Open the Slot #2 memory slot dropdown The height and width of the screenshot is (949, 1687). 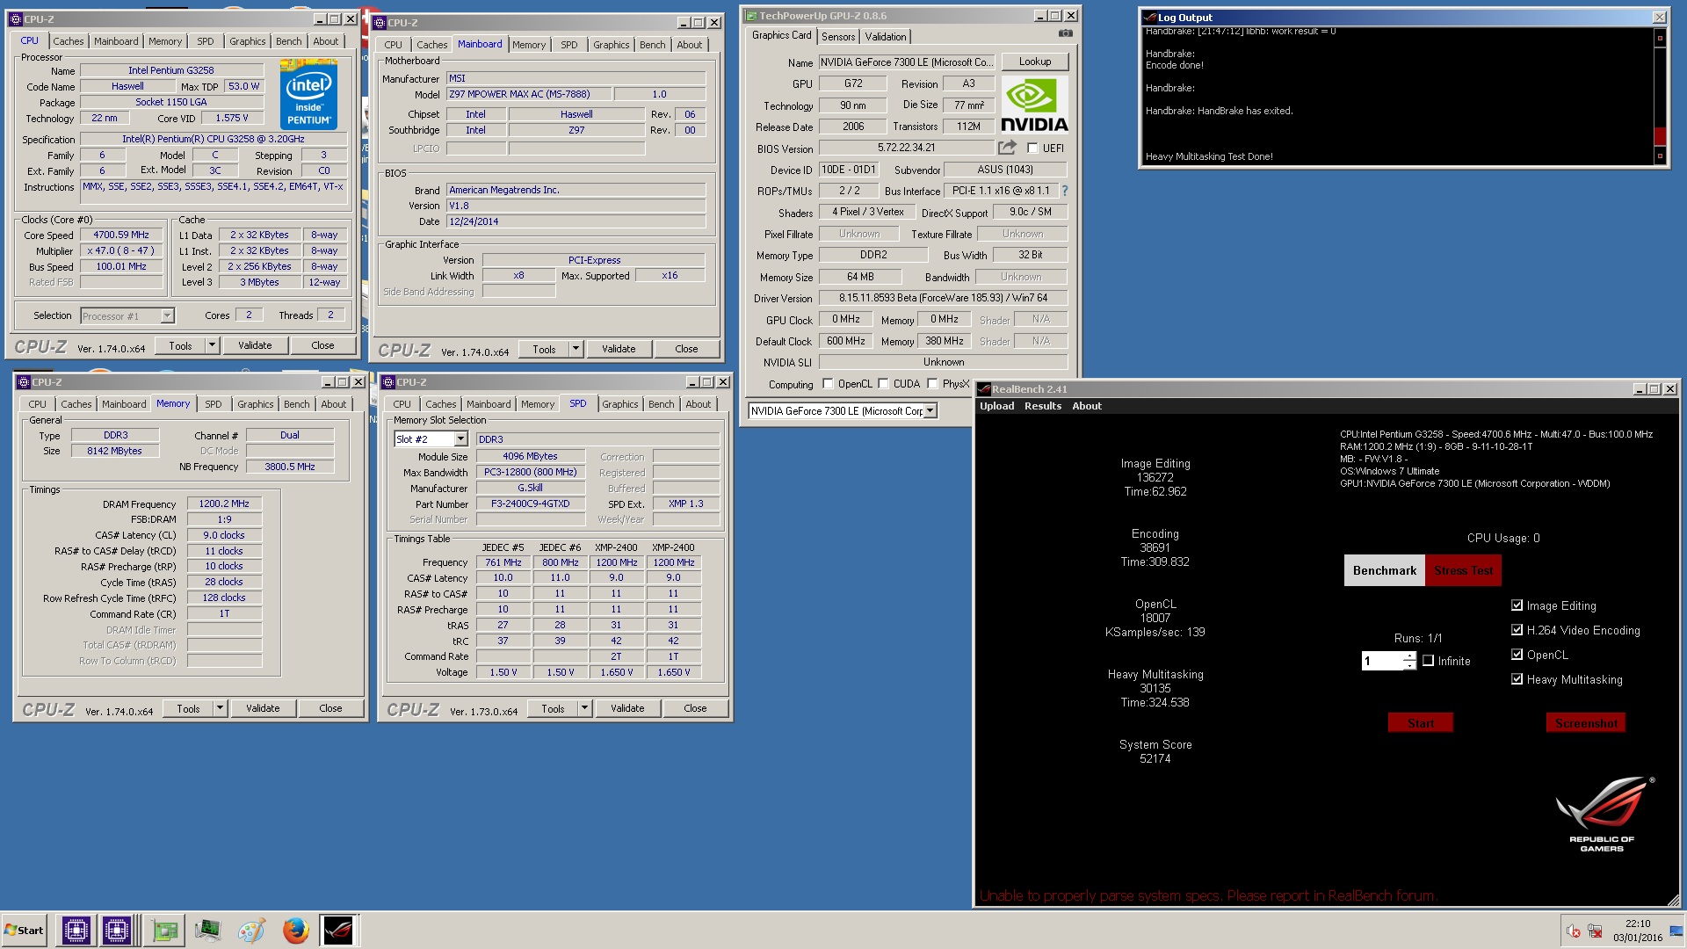tap(460, 438)
